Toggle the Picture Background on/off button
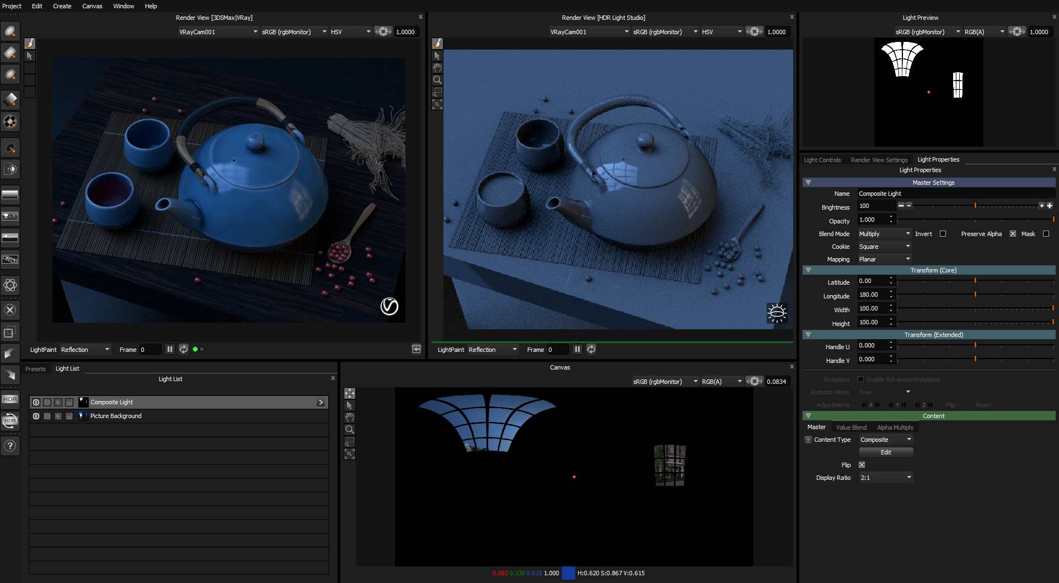 click(x=36, y=416)
